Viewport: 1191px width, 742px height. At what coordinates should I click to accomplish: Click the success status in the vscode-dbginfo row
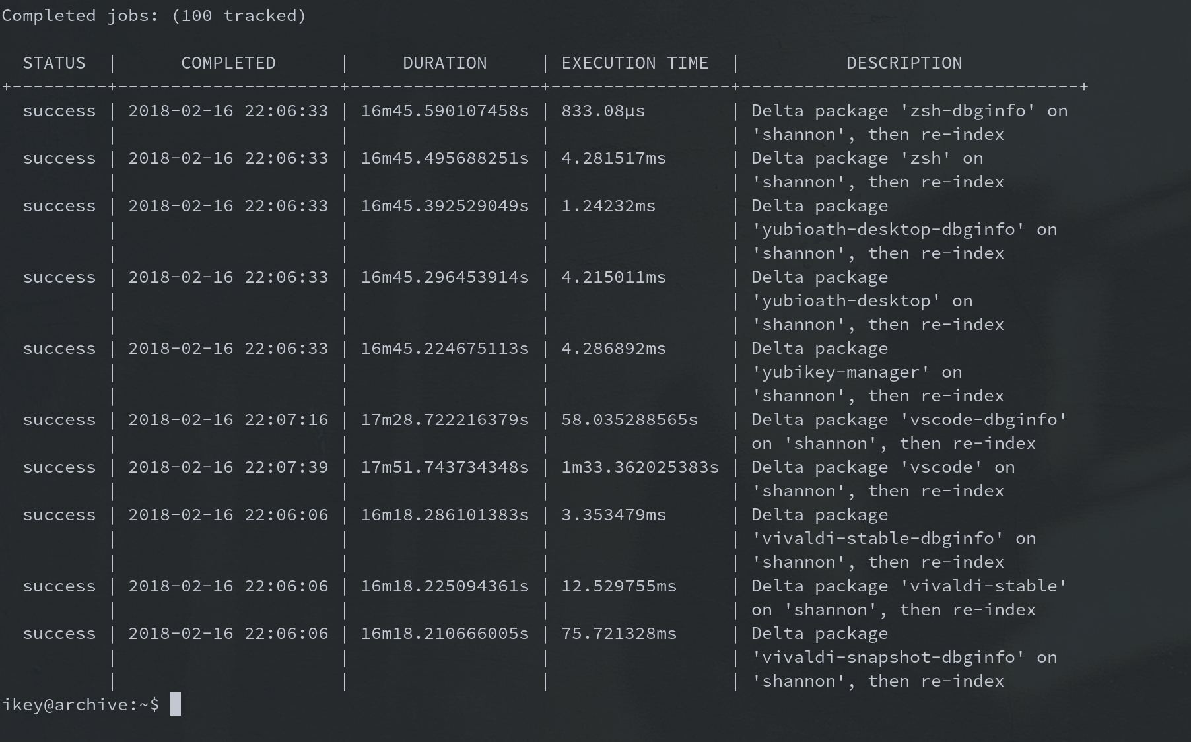[x=59, y=419]
